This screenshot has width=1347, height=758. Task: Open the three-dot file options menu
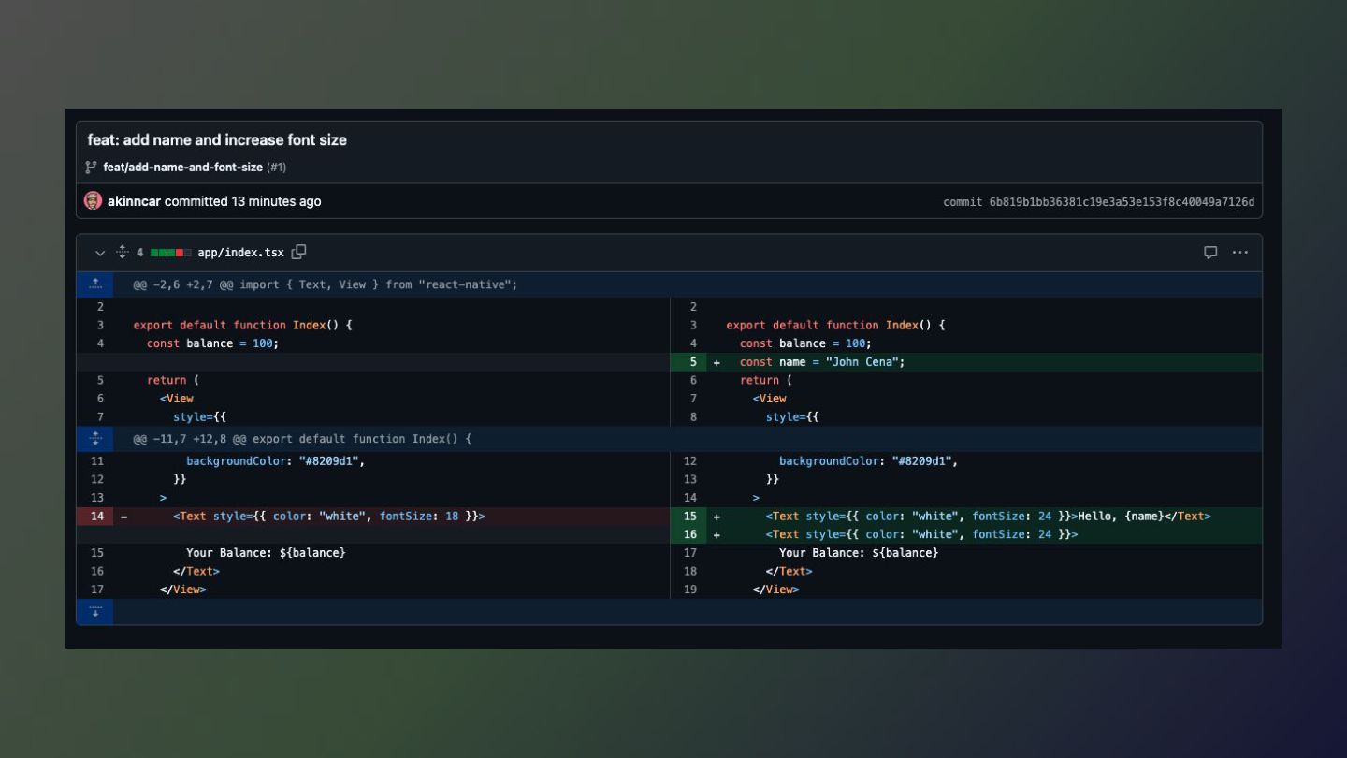click(1239, 253)
